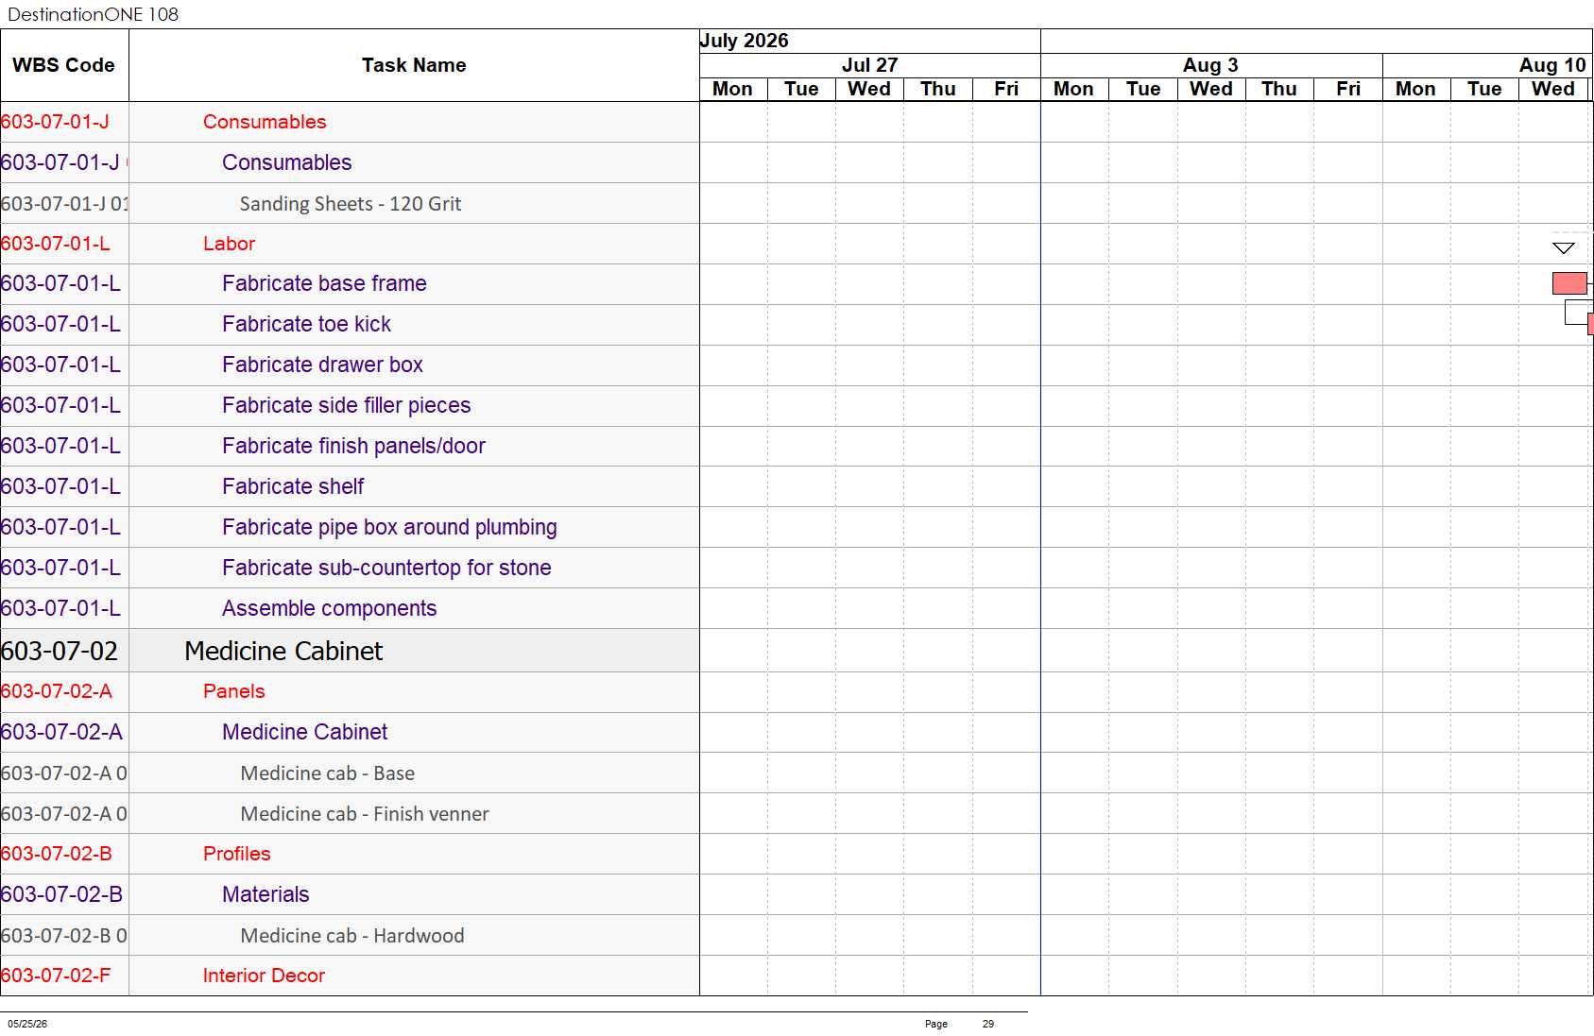Select Medicine cab - Finish venner item

click(x=365, y=814)
